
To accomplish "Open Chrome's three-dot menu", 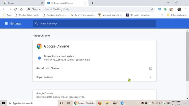I will [x=185, y=9].
